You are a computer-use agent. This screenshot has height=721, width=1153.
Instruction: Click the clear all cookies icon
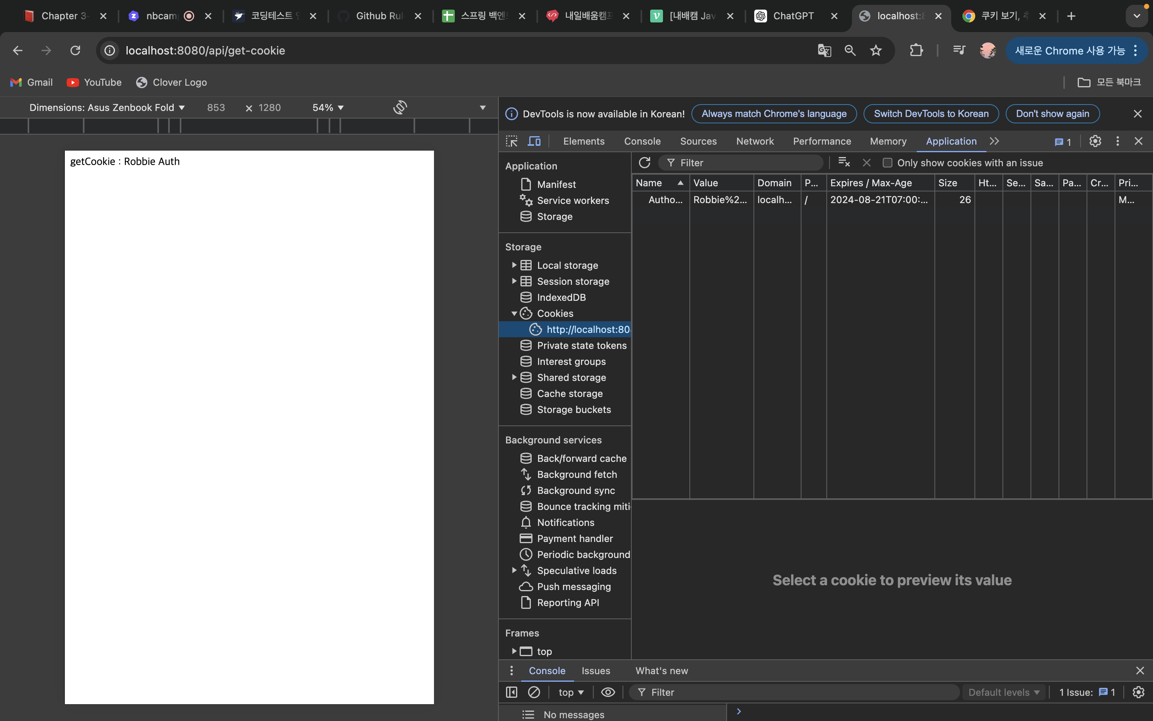[x=844, y=163]
